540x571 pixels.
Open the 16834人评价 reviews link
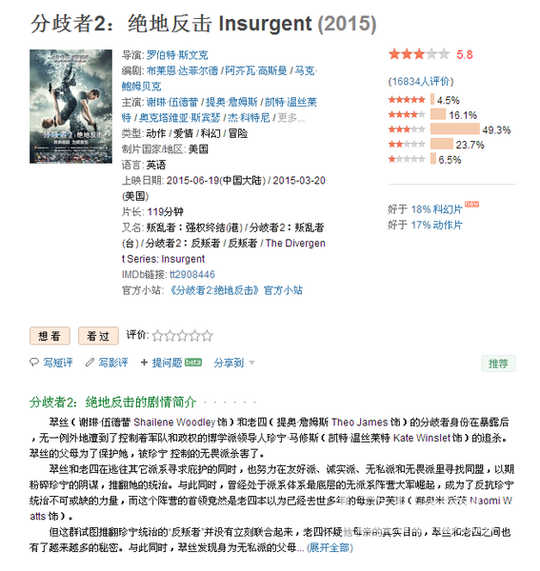pos(421,81)
